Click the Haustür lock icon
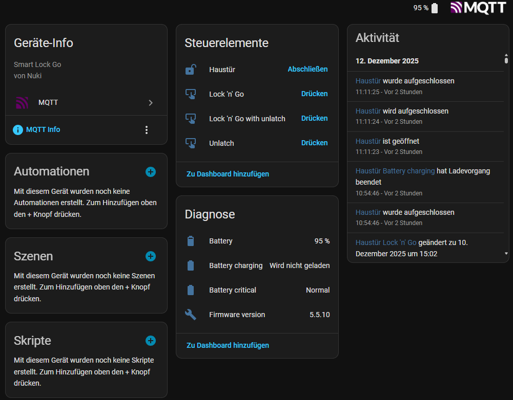Image resolution: width=513 pixels, height=400 pixels. [191, 70]
